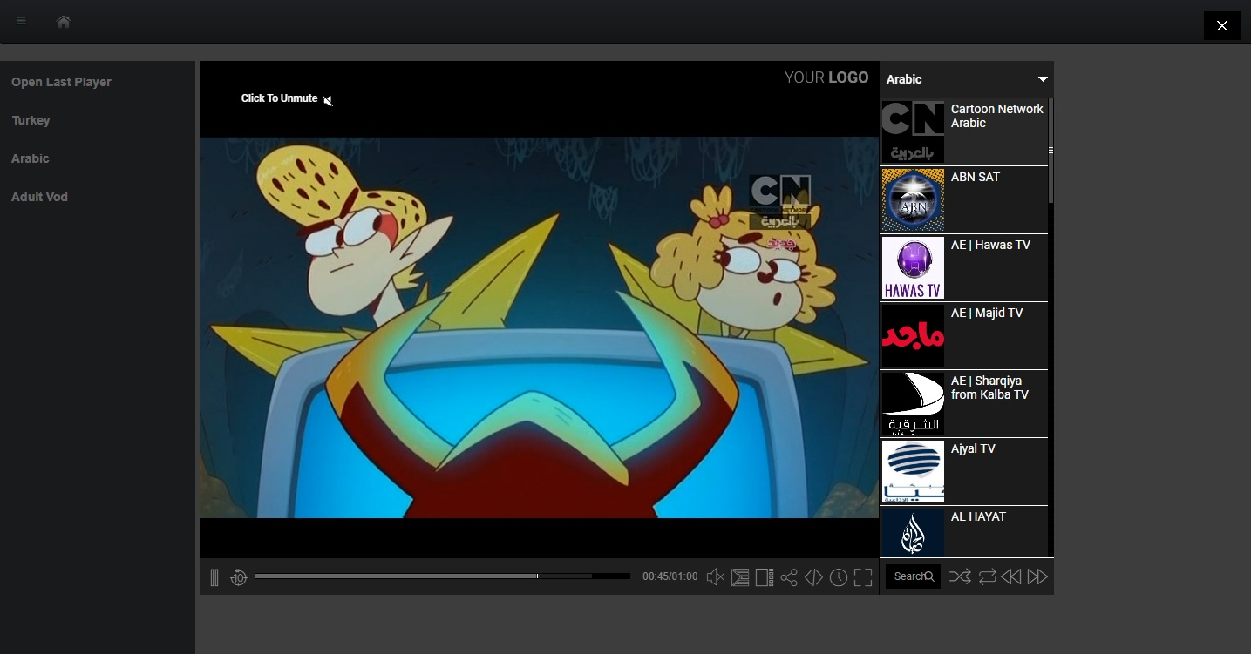Open the Arabic sidebar item

pos(31,158)
